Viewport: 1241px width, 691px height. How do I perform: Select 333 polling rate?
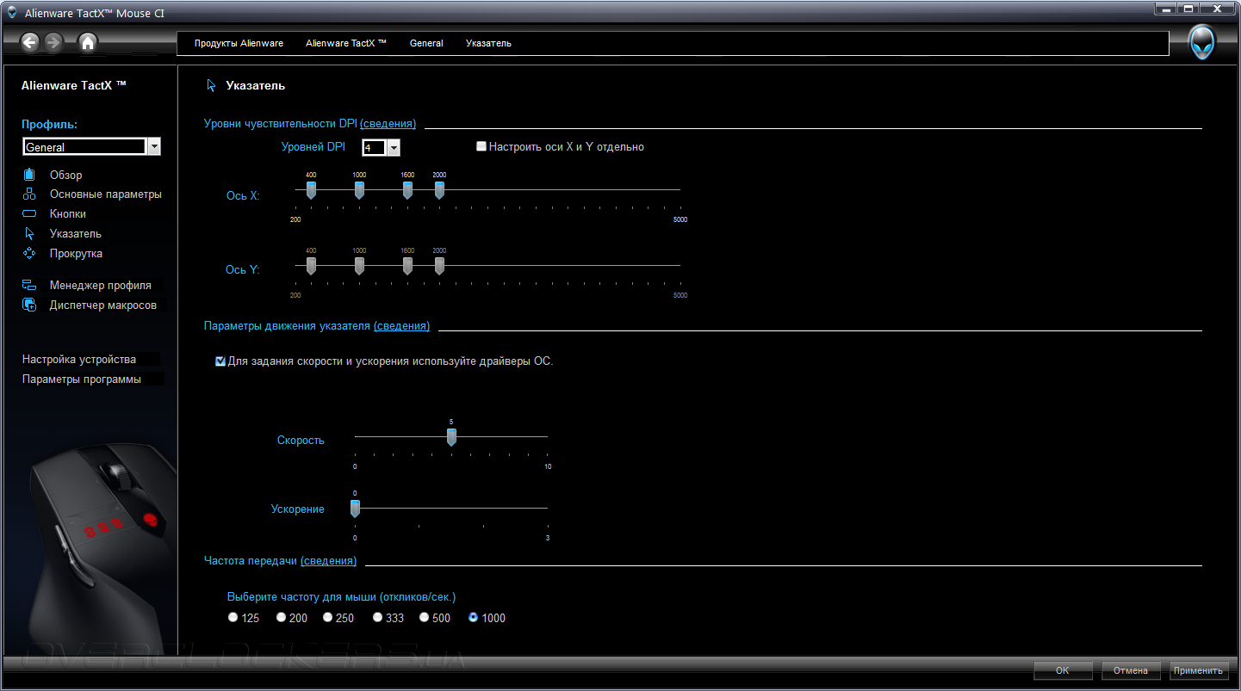(377, 617)
